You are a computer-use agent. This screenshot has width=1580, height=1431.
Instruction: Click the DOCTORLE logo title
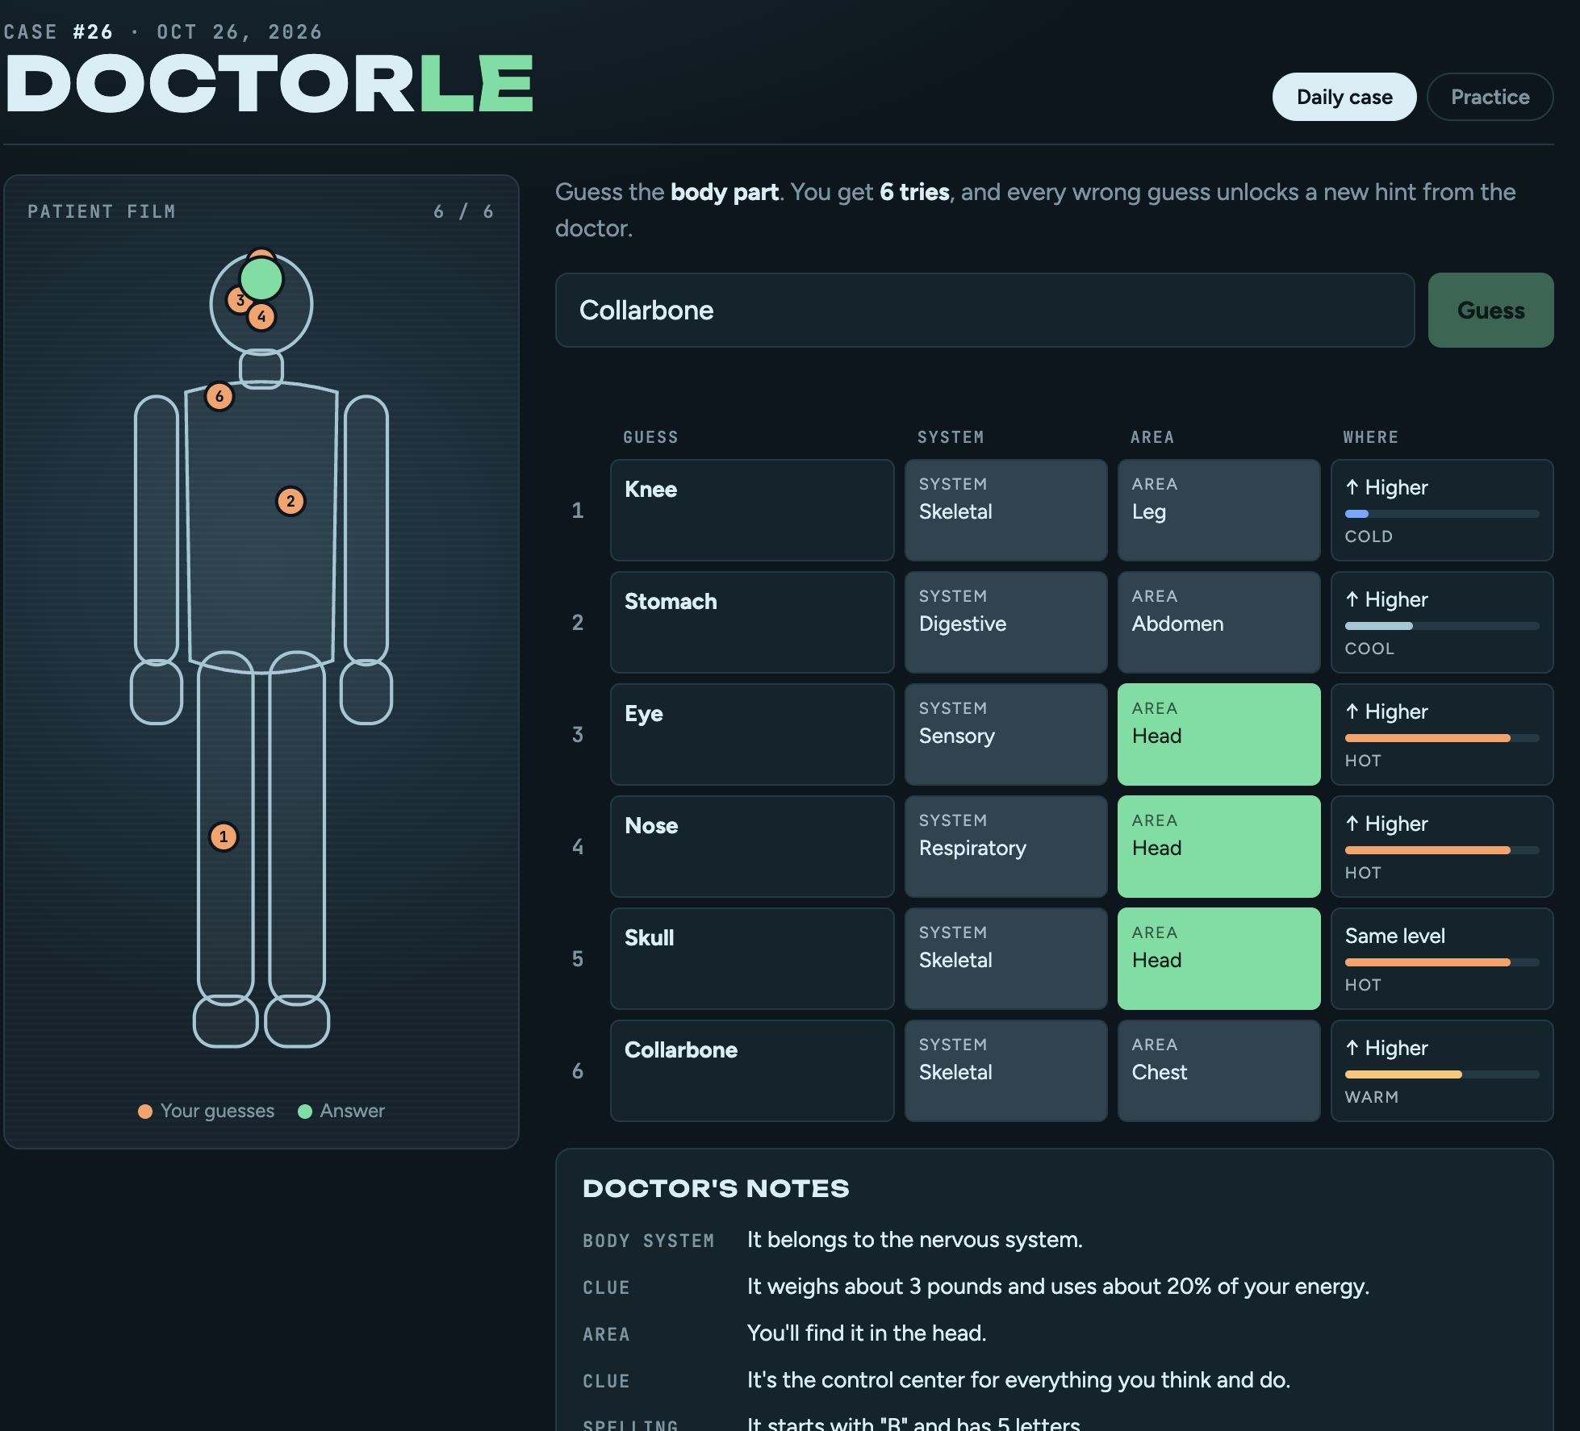[270, 85]
